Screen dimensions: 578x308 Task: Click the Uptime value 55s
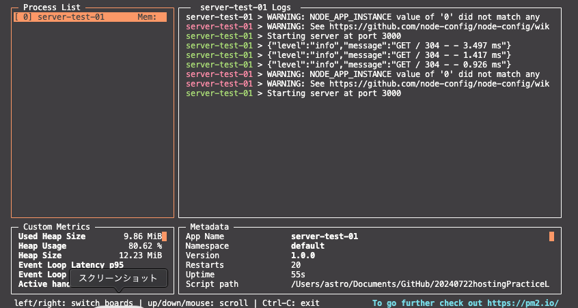click(298, 275)
